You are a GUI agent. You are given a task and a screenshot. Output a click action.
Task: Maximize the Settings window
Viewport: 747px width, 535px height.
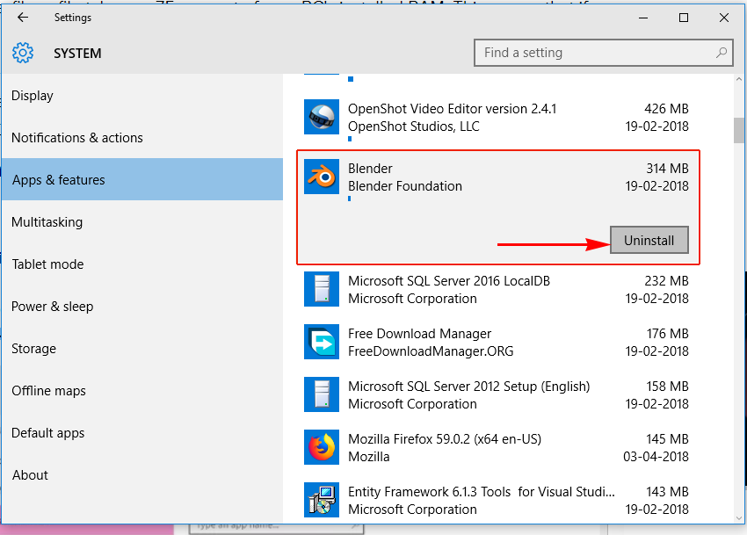[684, 18]
